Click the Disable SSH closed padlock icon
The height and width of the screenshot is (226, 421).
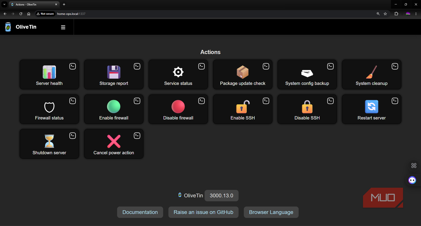coord(307,107)
